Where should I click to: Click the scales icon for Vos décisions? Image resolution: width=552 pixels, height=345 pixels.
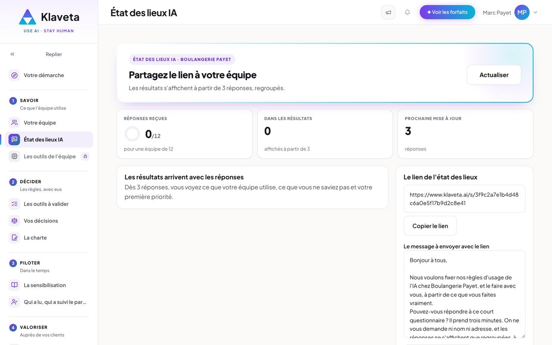(x=14, y=221)
